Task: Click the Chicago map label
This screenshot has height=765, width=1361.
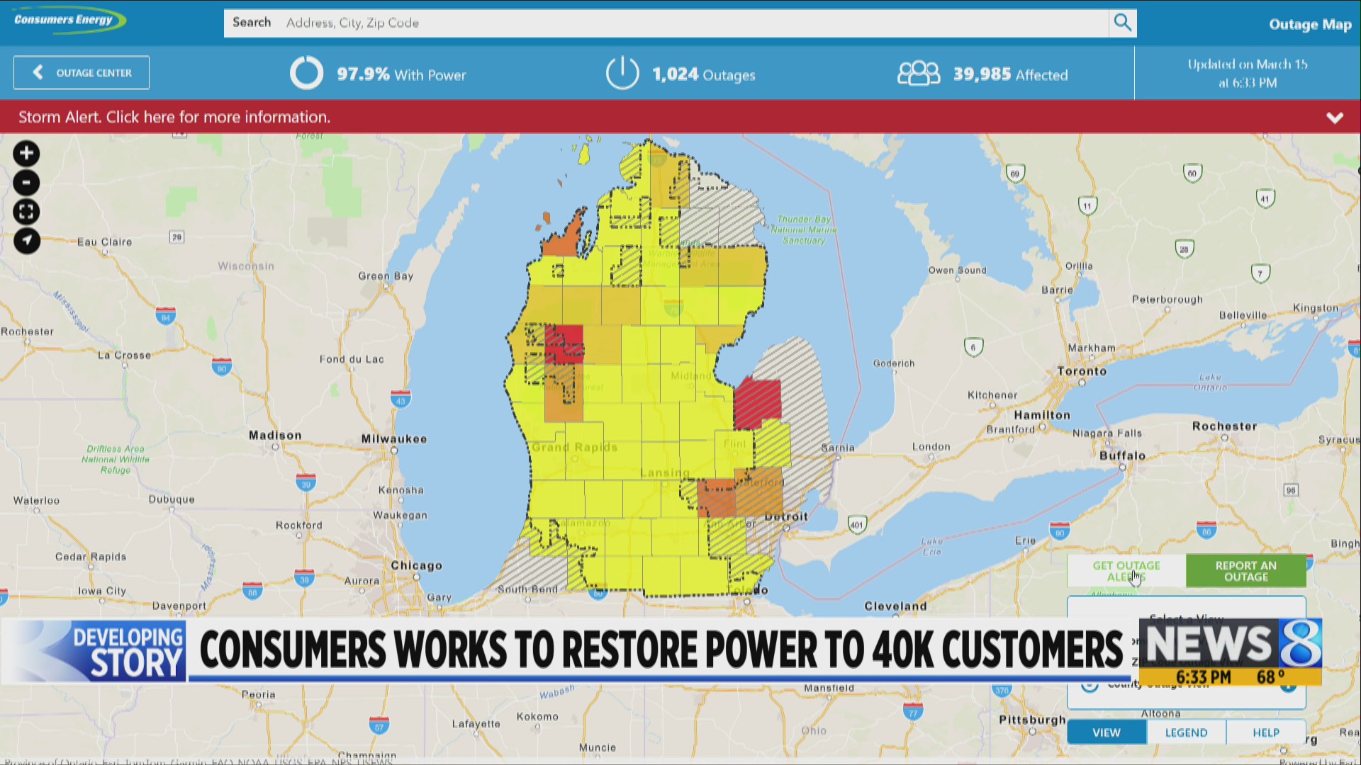Action: click(x=417, y=565)
